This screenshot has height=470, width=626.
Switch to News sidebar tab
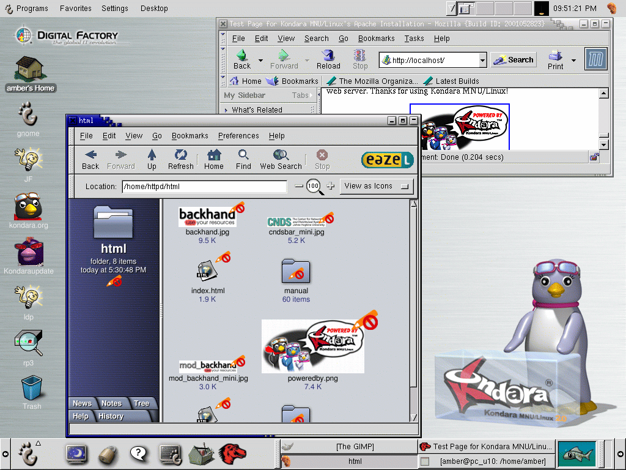coord(83,403)
